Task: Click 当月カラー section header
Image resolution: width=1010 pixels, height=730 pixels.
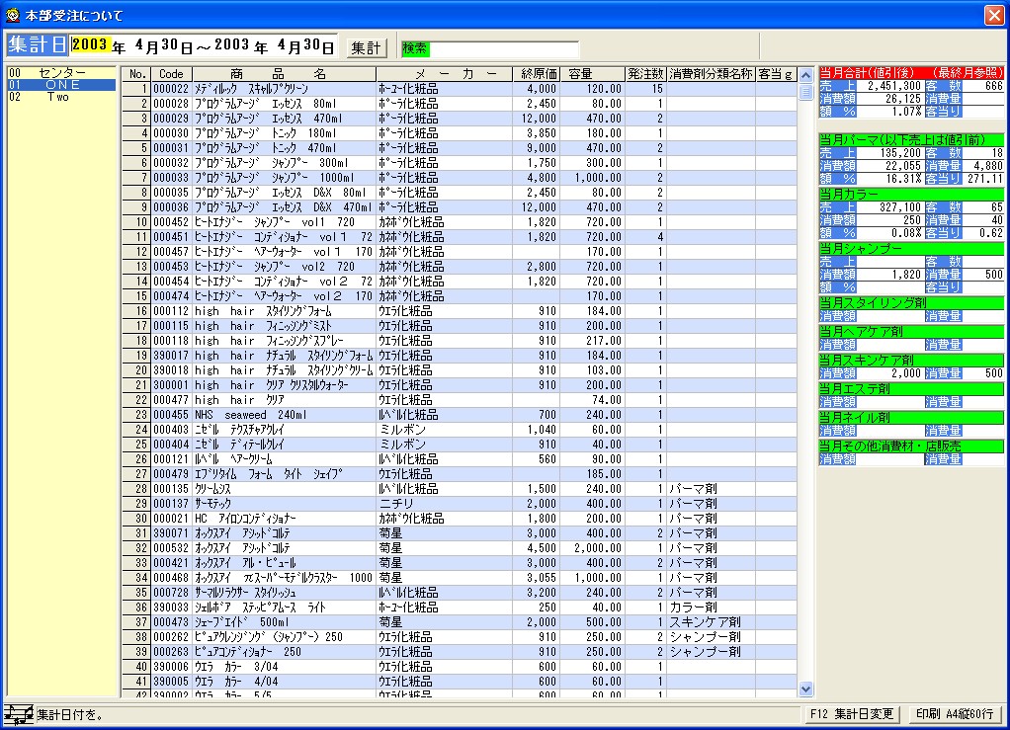Action: click(911, 194)
